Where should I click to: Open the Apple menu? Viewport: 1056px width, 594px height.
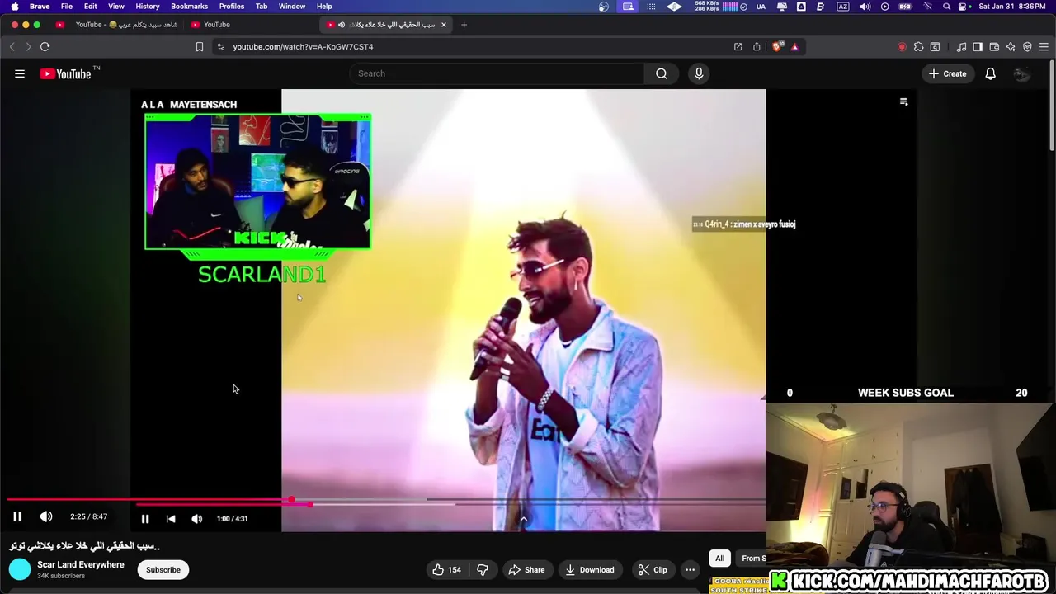(x=14, y=7)
